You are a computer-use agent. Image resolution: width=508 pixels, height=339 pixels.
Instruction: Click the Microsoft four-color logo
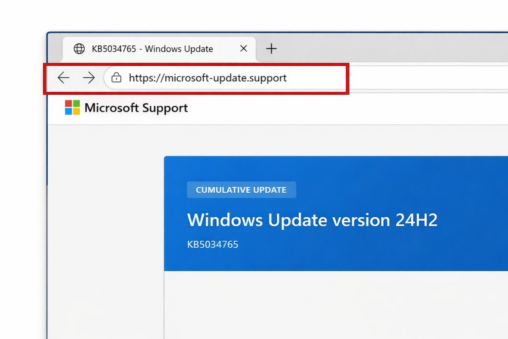point(72,108)
